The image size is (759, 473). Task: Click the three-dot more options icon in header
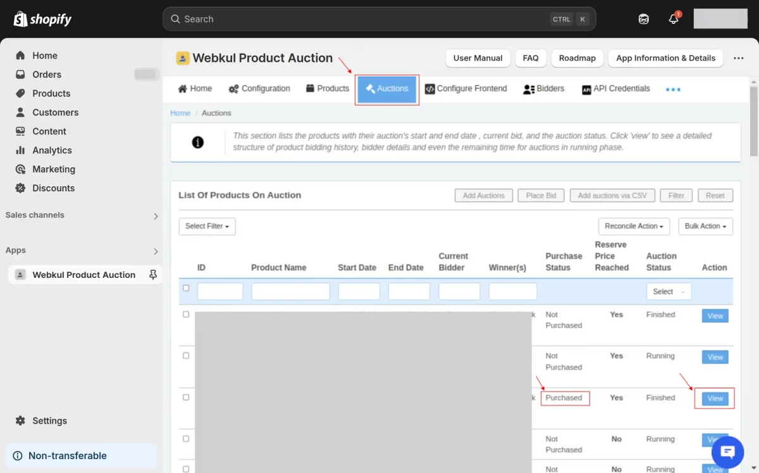tap(738, 58)
